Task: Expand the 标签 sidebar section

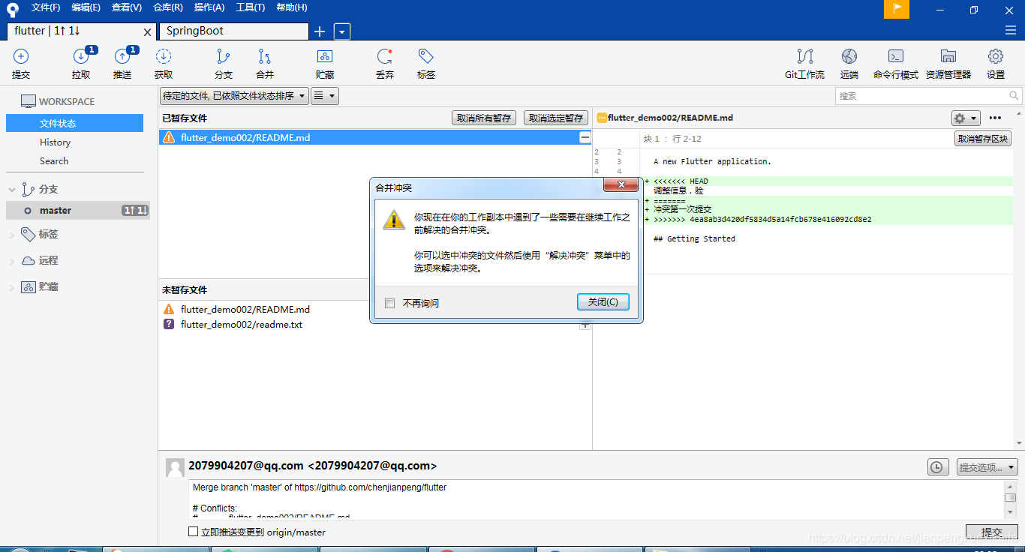Action: click(12, 235)
